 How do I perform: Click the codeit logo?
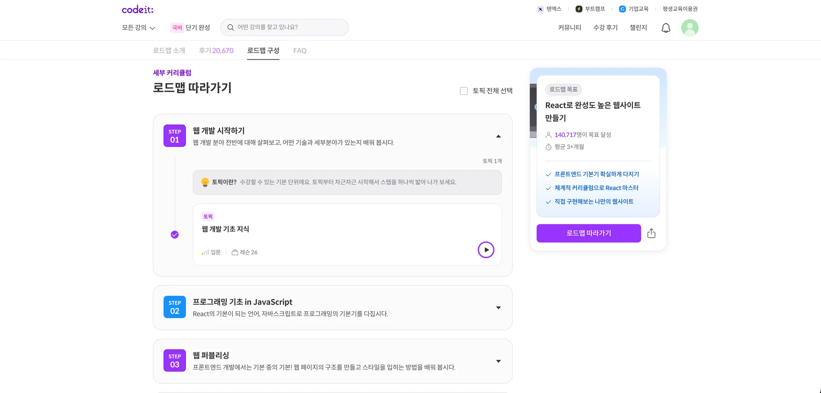pyautogui.click(x=137, y=9)
